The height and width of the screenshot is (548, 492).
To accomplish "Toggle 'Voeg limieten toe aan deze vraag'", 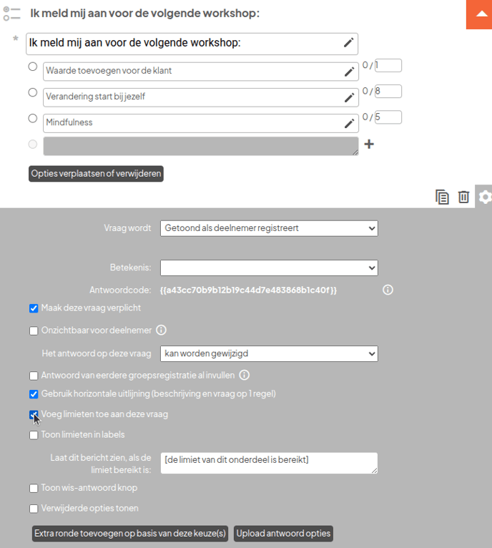I will (34, 414).
